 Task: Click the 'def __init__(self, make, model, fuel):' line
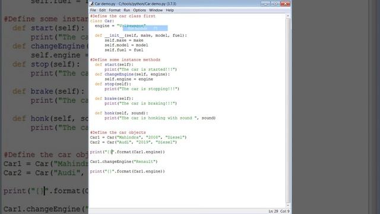(141, 36)
